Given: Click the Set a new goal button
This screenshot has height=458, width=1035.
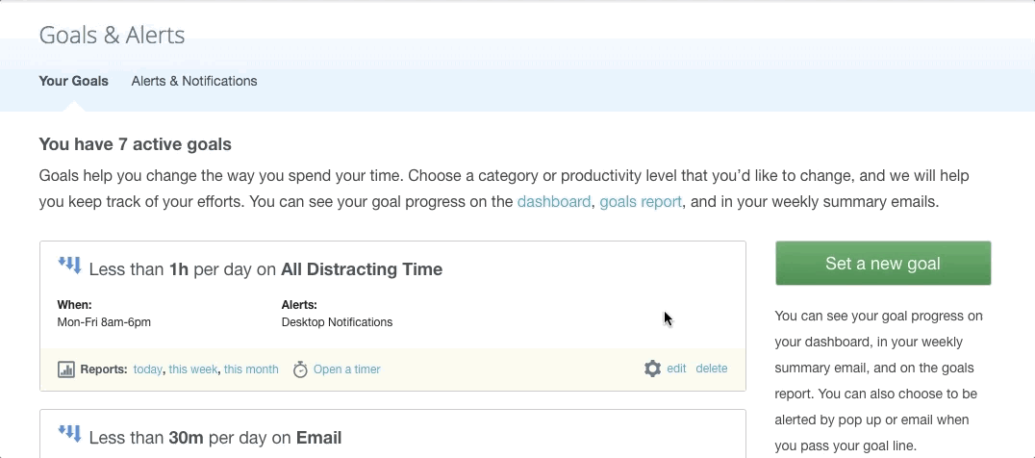Looking at the screenshot, I should click(x=883, y=264).
